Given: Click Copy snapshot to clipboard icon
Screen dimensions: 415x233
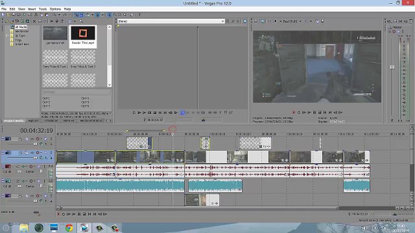Looking at the screenshot, I should 317,21.
